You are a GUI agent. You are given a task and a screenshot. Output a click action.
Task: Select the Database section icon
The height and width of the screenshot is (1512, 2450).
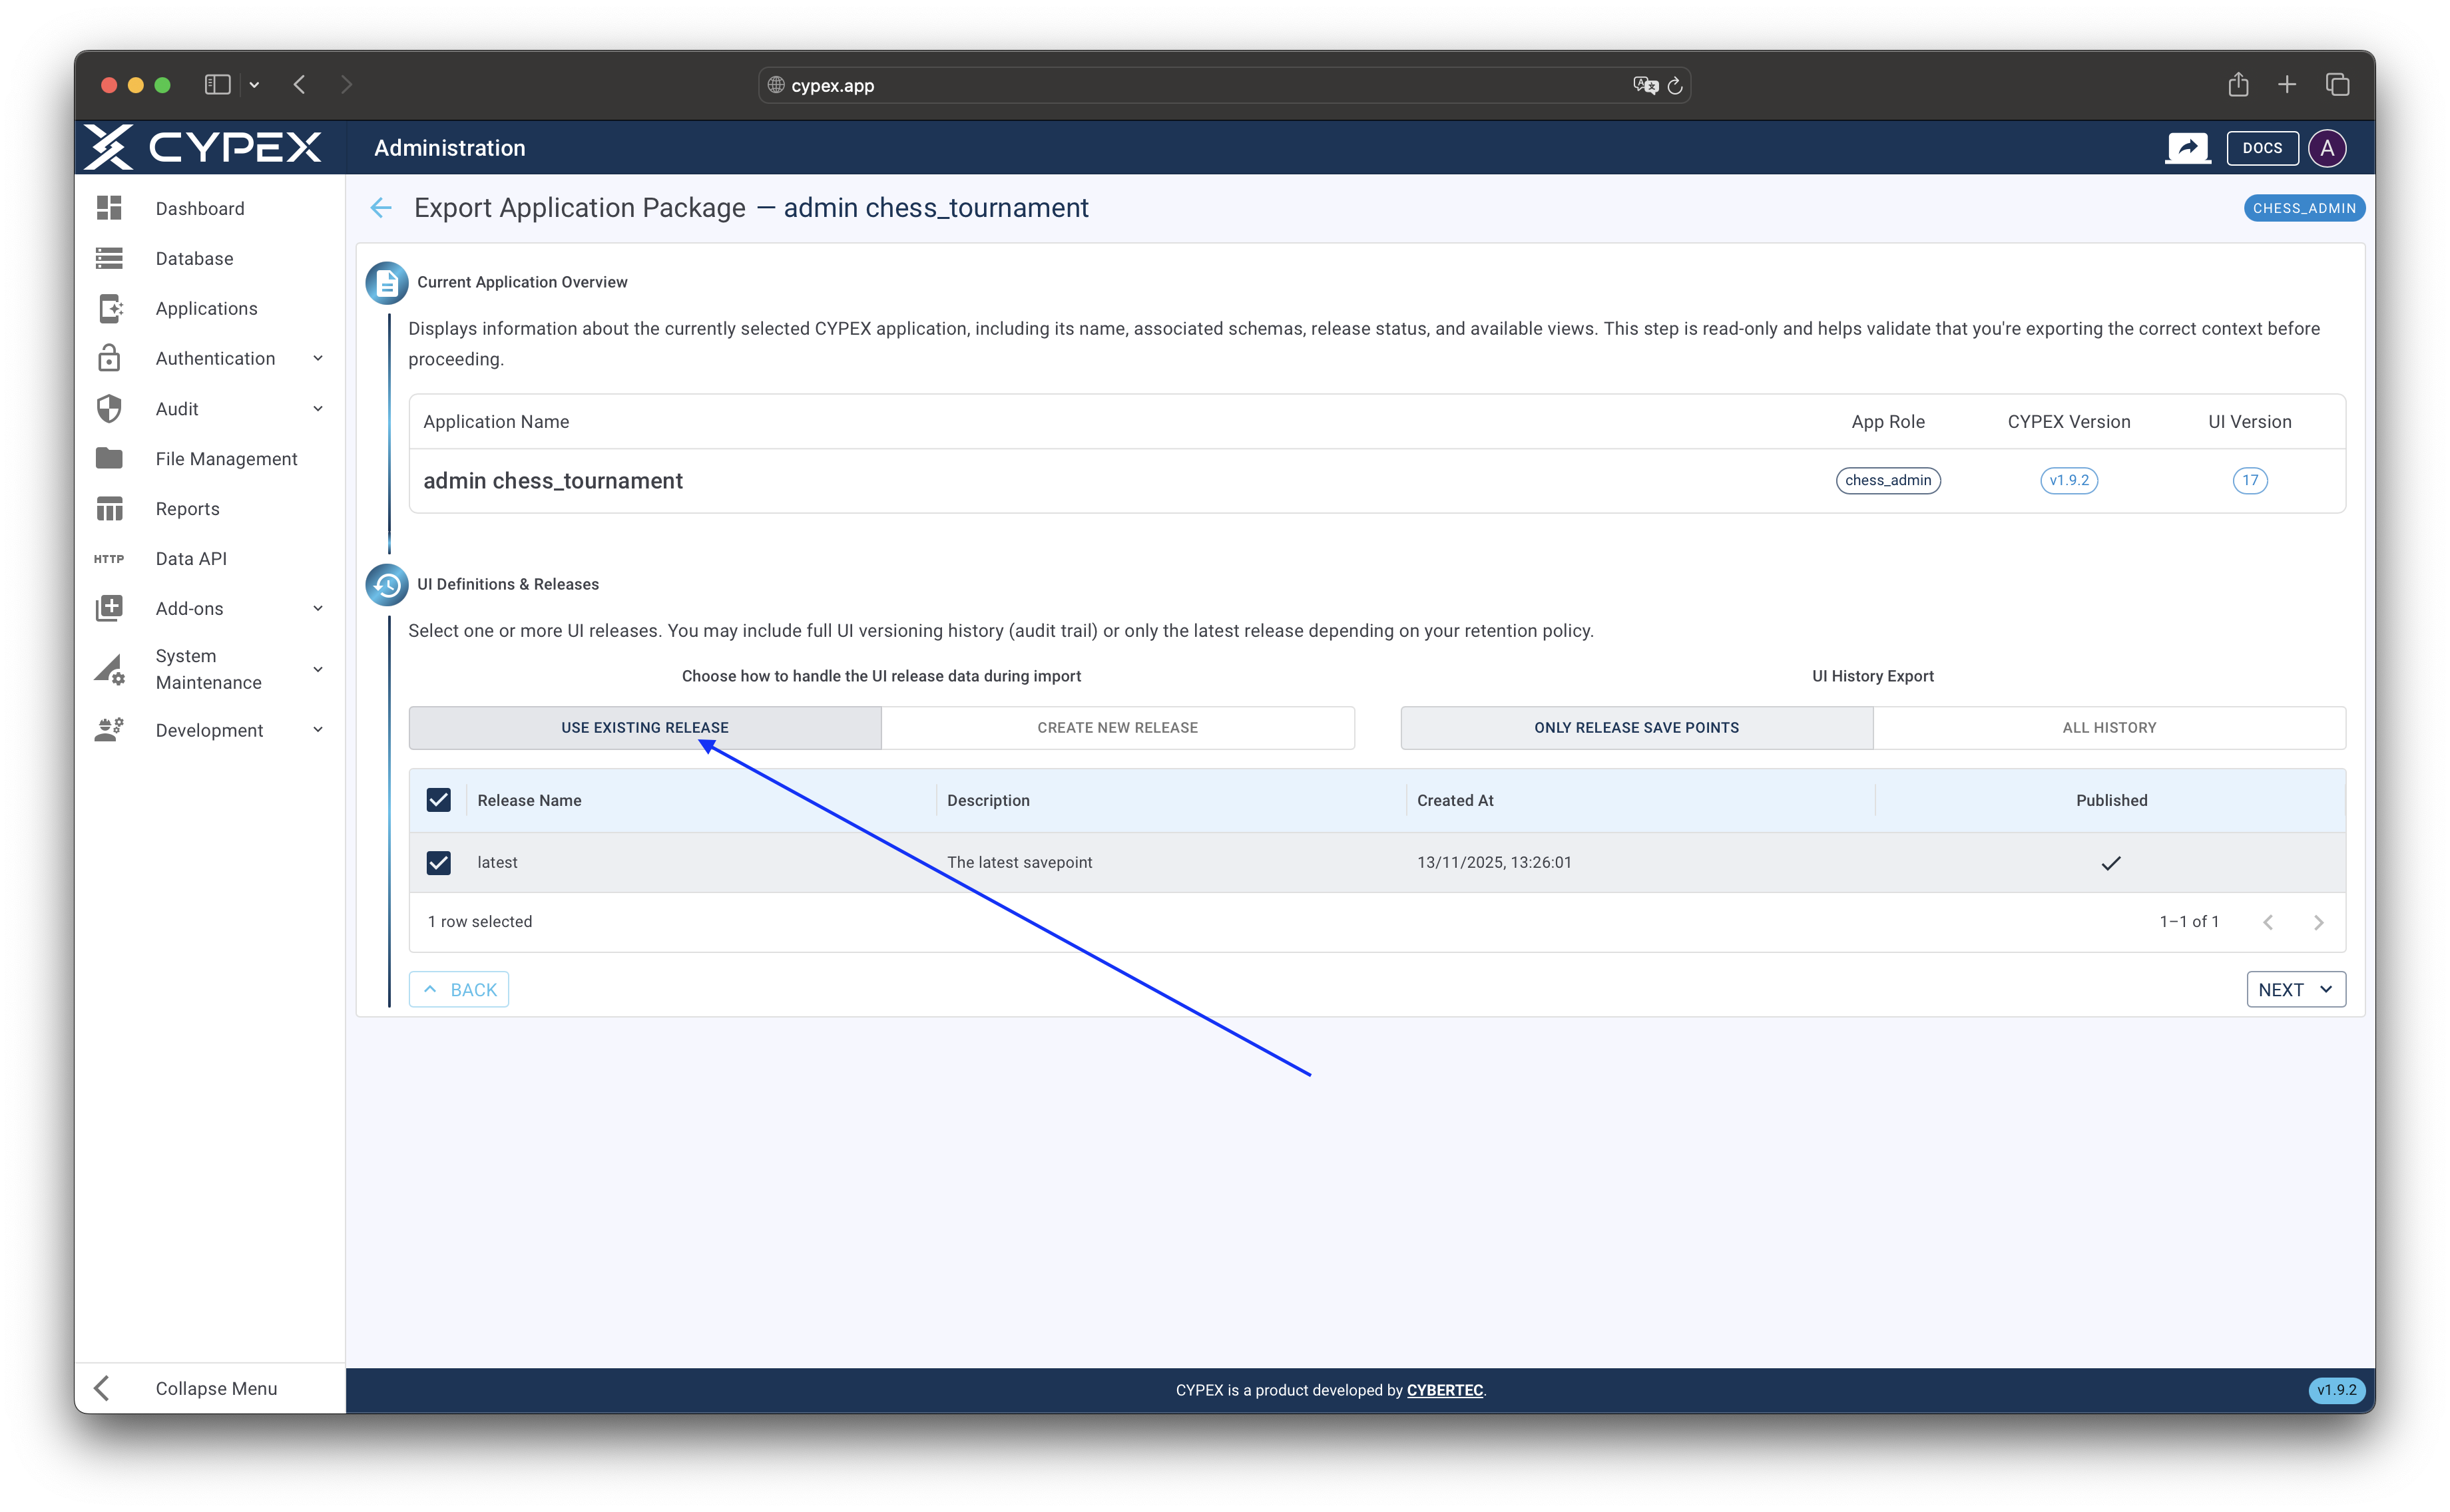click(109, 258)
